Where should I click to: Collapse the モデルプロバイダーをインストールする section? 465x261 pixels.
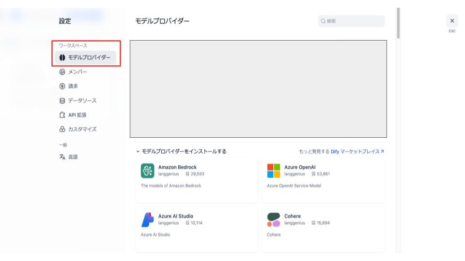click(138, 152)
